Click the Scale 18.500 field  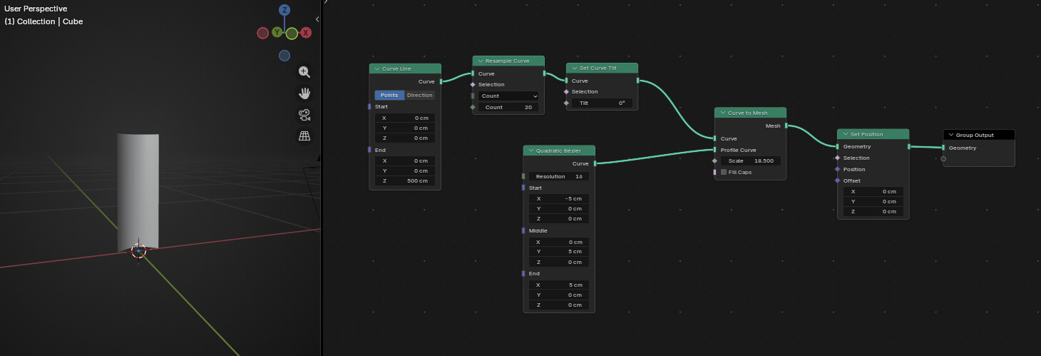click(750, 161)
